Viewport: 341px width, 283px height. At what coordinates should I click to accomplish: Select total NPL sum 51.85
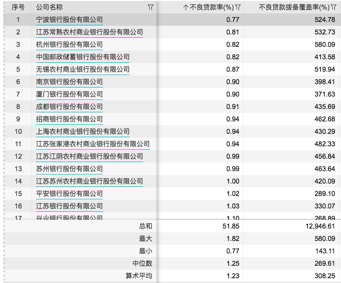click(231, 227)
